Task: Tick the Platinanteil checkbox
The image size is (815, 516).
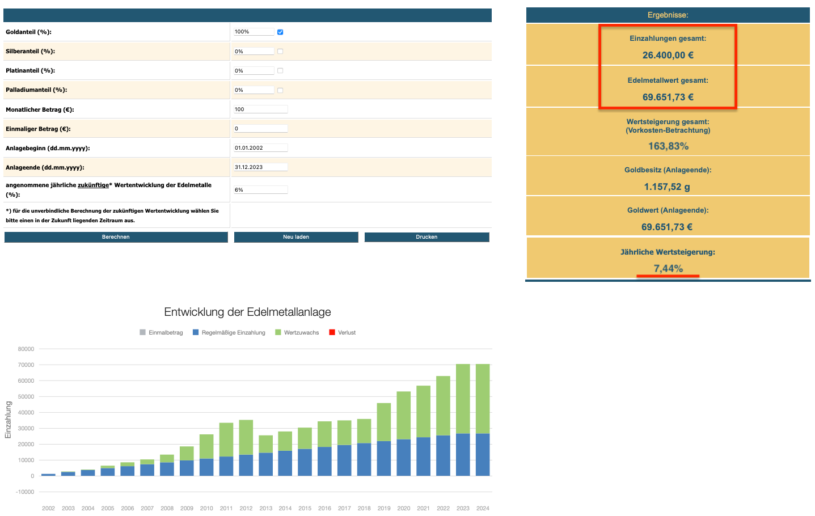Action: click(x=280, y=71)
